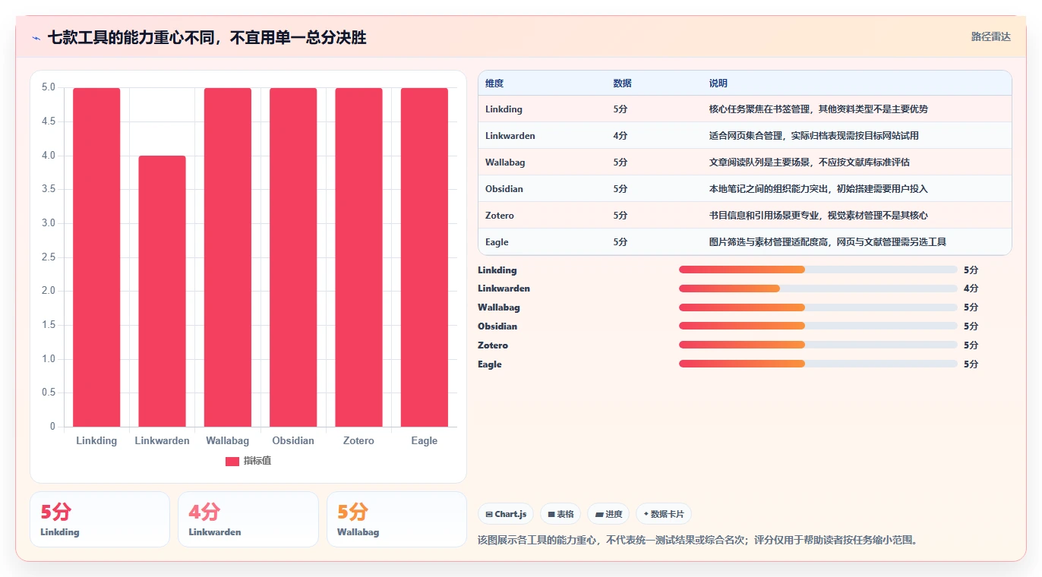Viewport: 1042px width, 577px height.
Task: Click the Zotero progress bar
Action: click(818, 345)
